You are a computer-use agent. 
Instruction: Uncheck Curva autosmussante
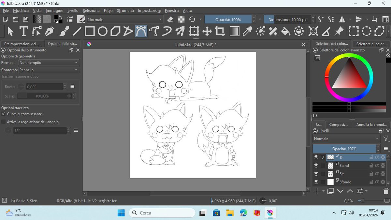click(4, 114)
